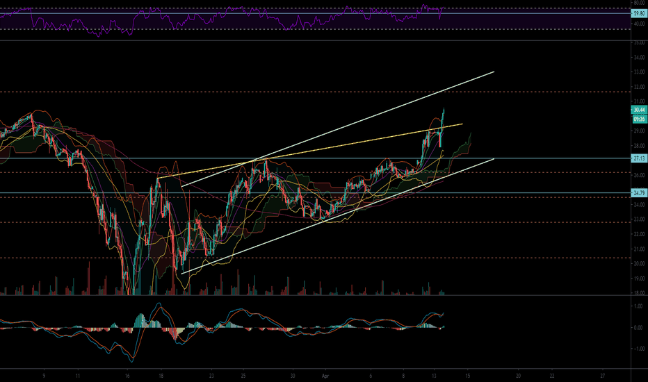Click the 13 date label on the time axis

point(434,376)
